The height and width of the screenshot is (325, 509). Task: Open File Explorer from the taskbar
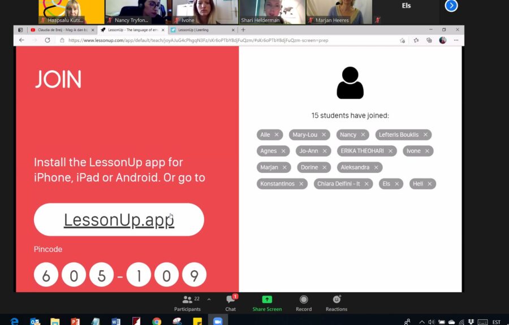(x=55, y=321)
